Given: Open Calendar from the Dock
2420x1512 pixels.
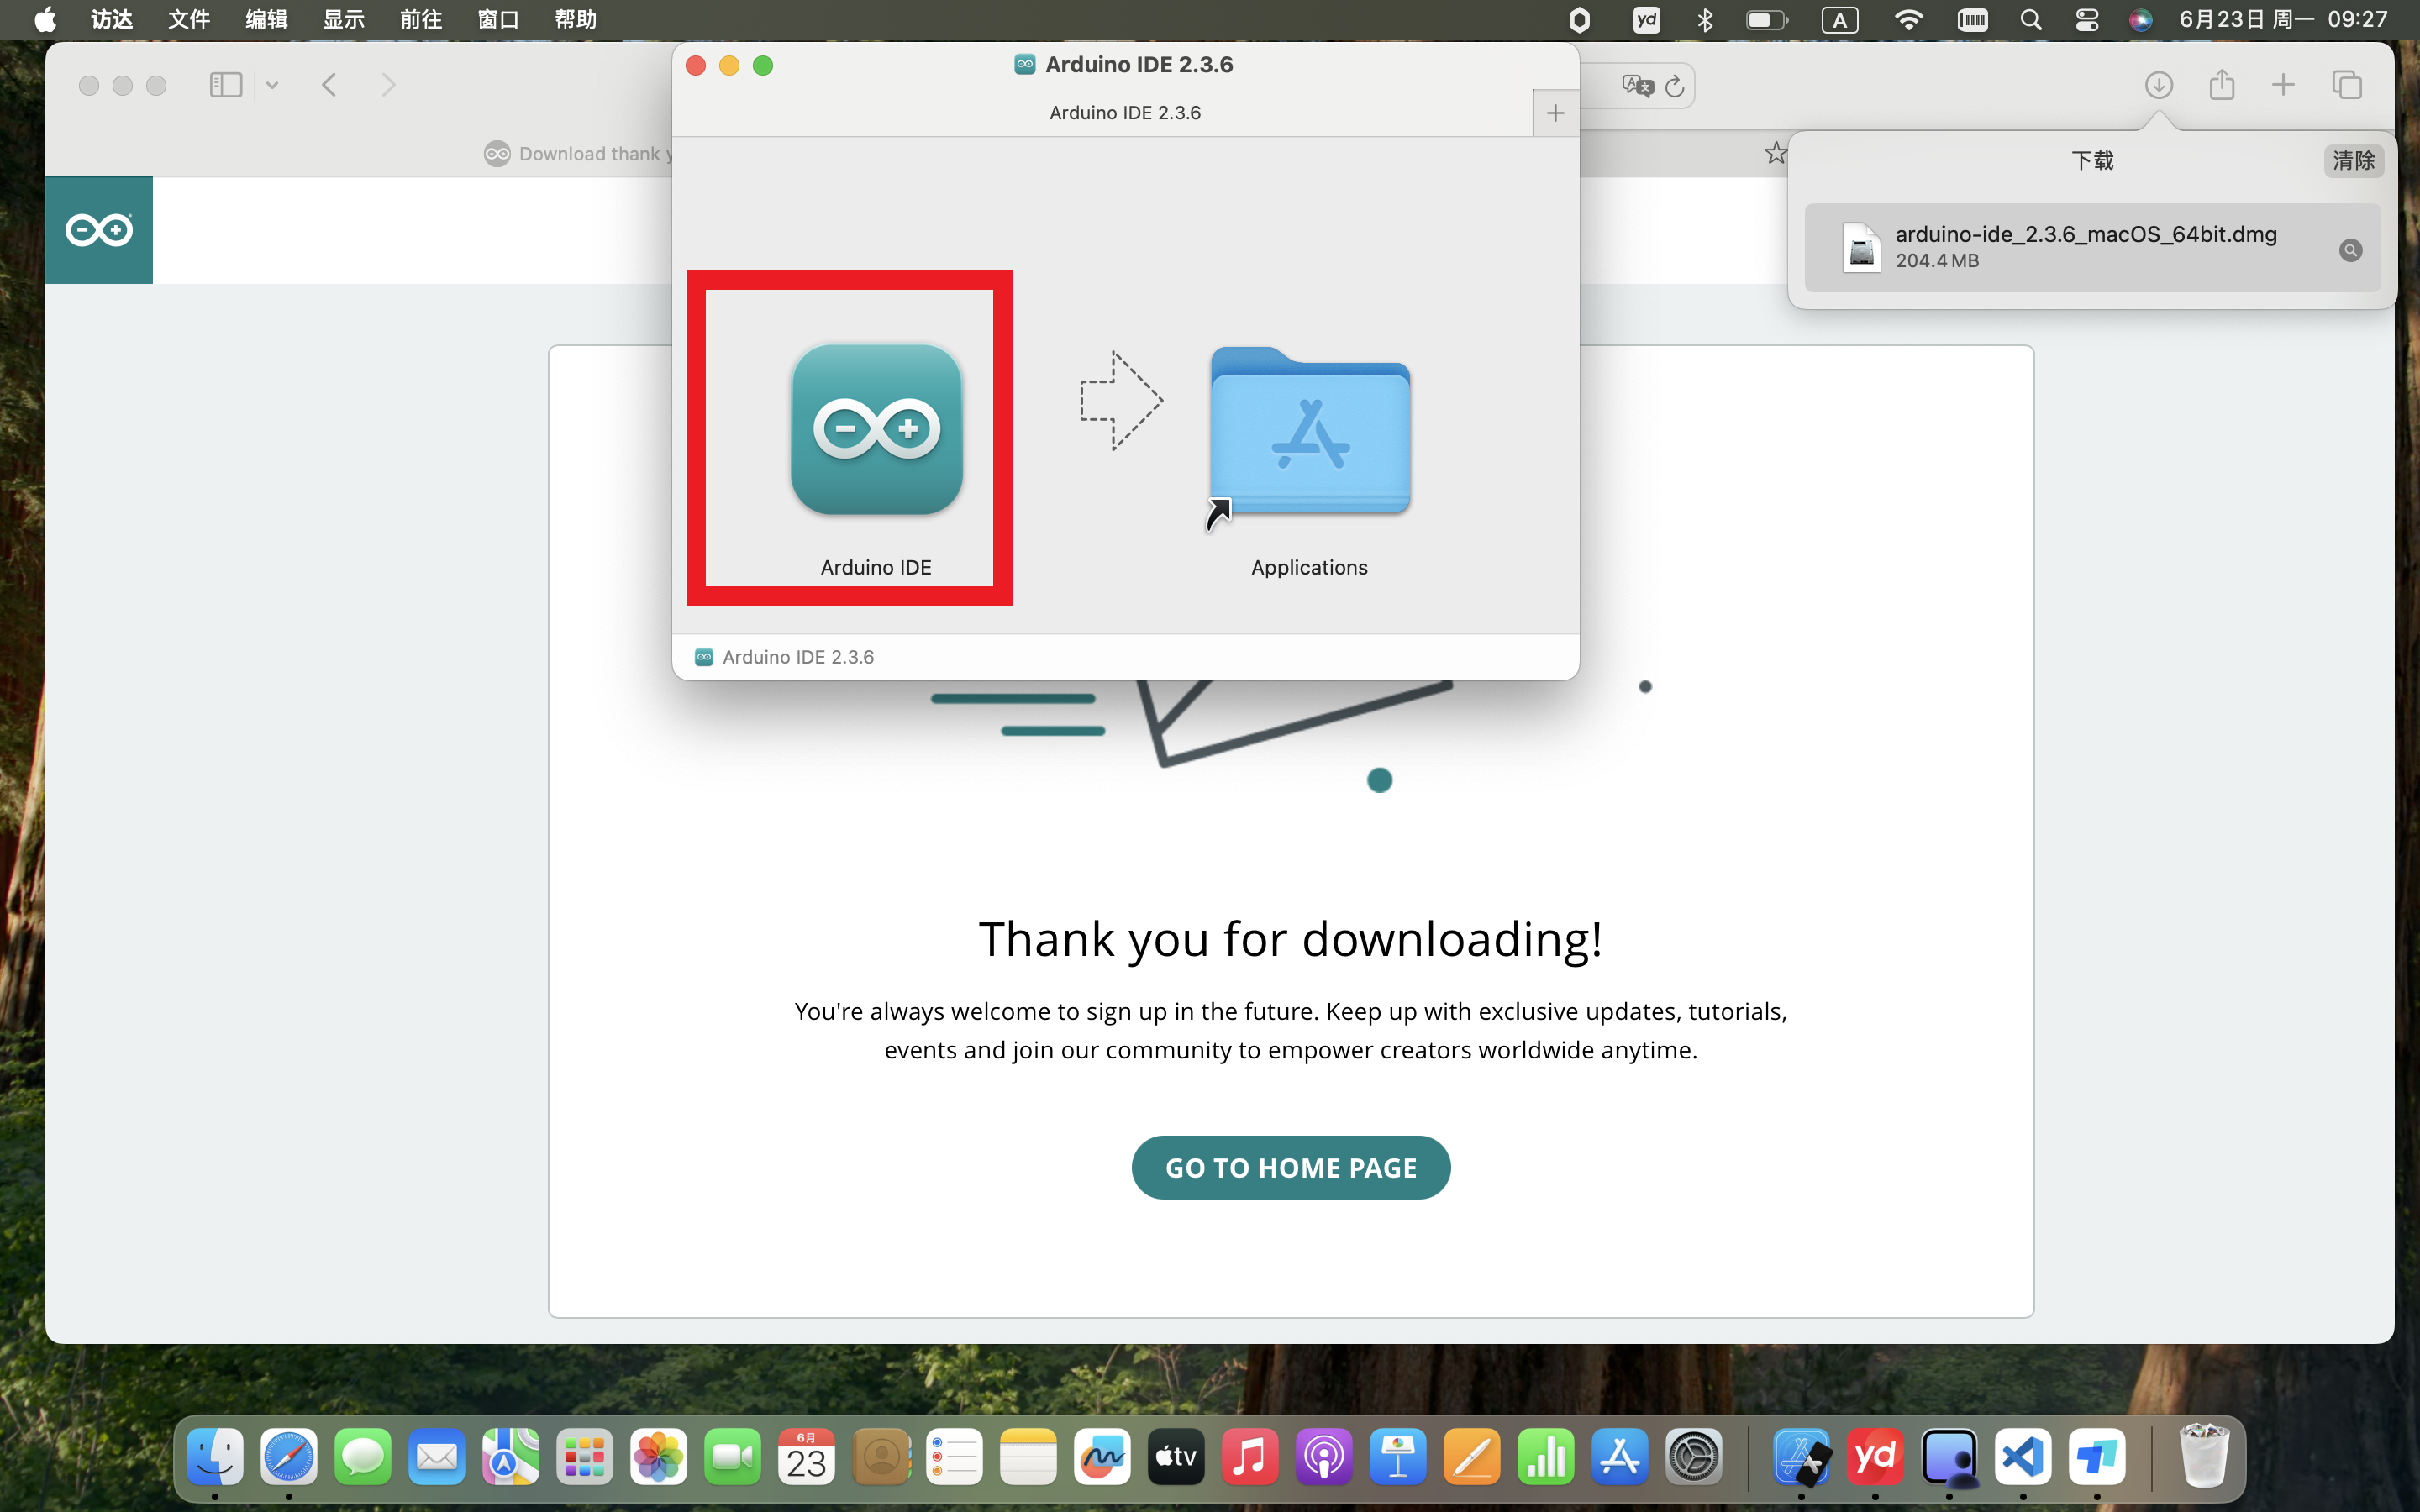Looking at the screenshot, I should pos(806,1457).
